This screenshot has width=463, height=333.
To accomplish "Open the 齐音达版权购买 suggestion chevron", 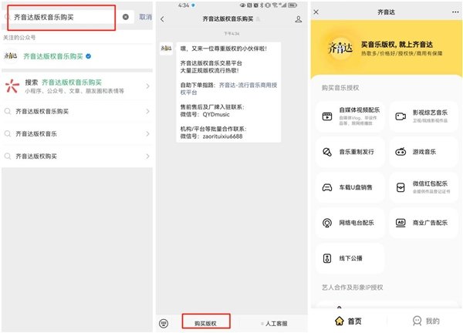I will tap(147, 156).
